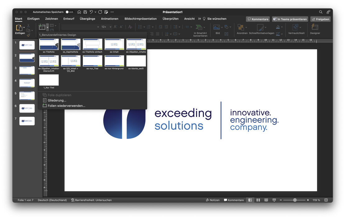Fit slide to window using the status bar icon
The width and height of the screenshot is (345, 219).
click(326, 200)
